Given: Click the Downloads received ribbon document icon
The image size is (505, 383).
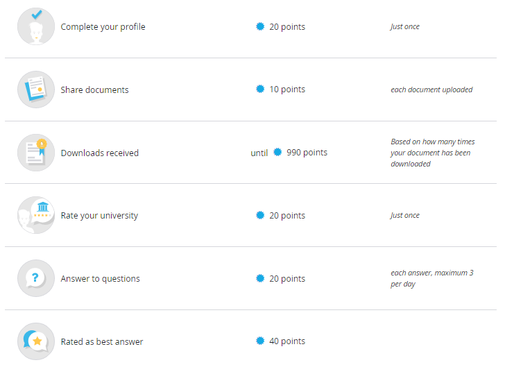Looking at the screenshot, I should [36, 153].
